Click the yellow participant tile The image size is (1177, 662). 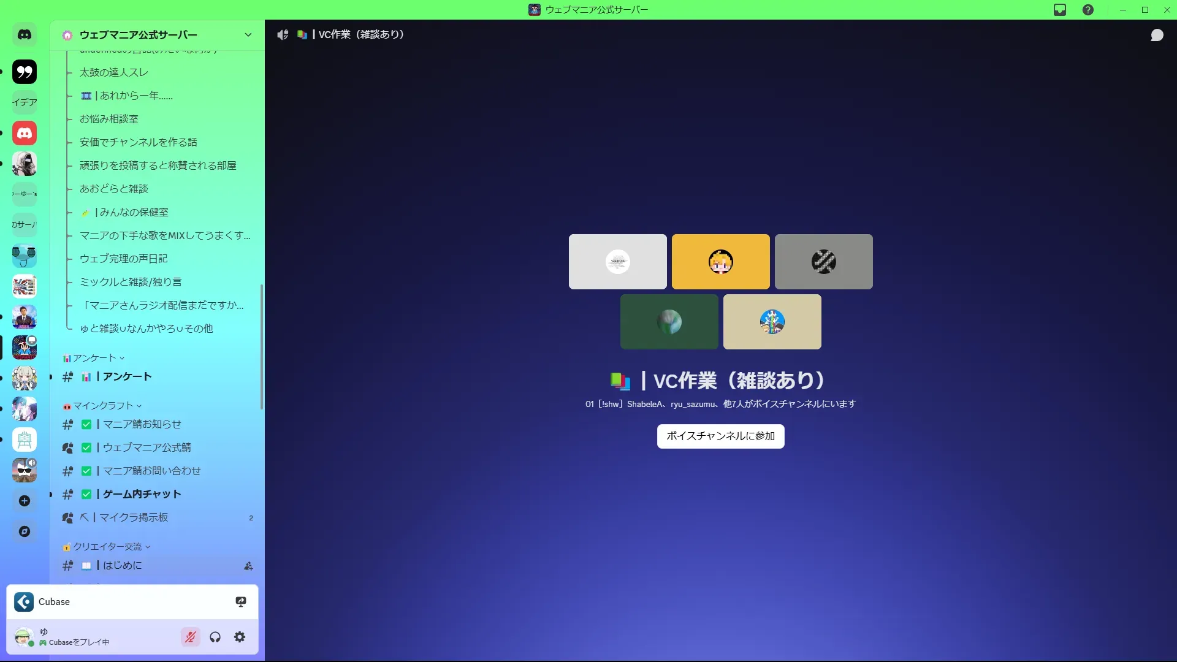point(720,262)
